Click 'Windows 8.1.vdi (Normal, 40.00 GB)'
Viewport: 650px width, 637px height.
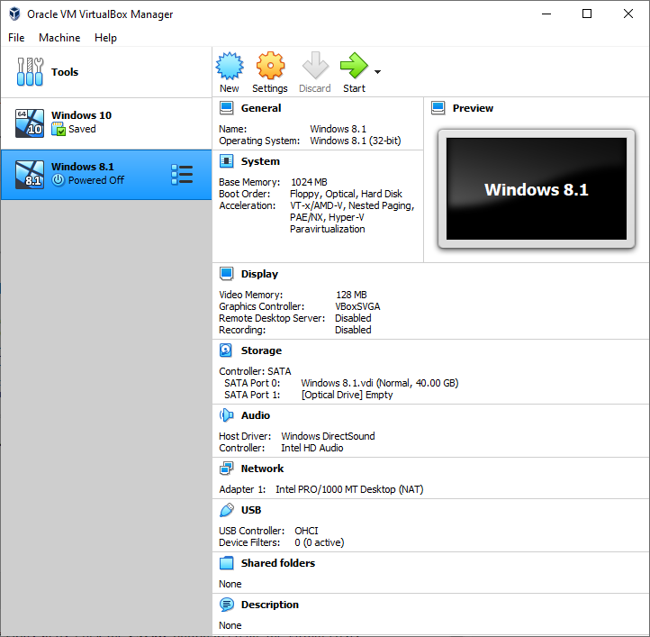point(380,383)
